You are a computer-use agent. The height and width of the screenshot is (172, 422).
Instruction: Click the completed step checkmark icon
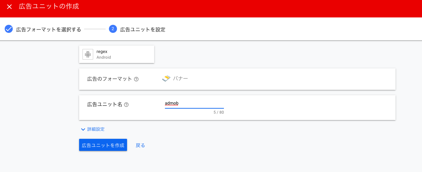click(x=9, y=29)
